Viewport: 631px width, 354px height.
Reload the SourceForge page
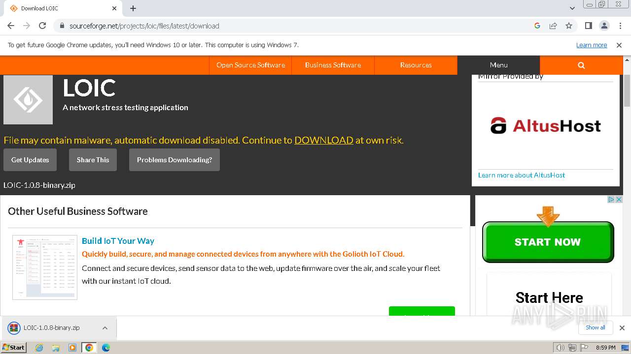[x=42, y=26]
